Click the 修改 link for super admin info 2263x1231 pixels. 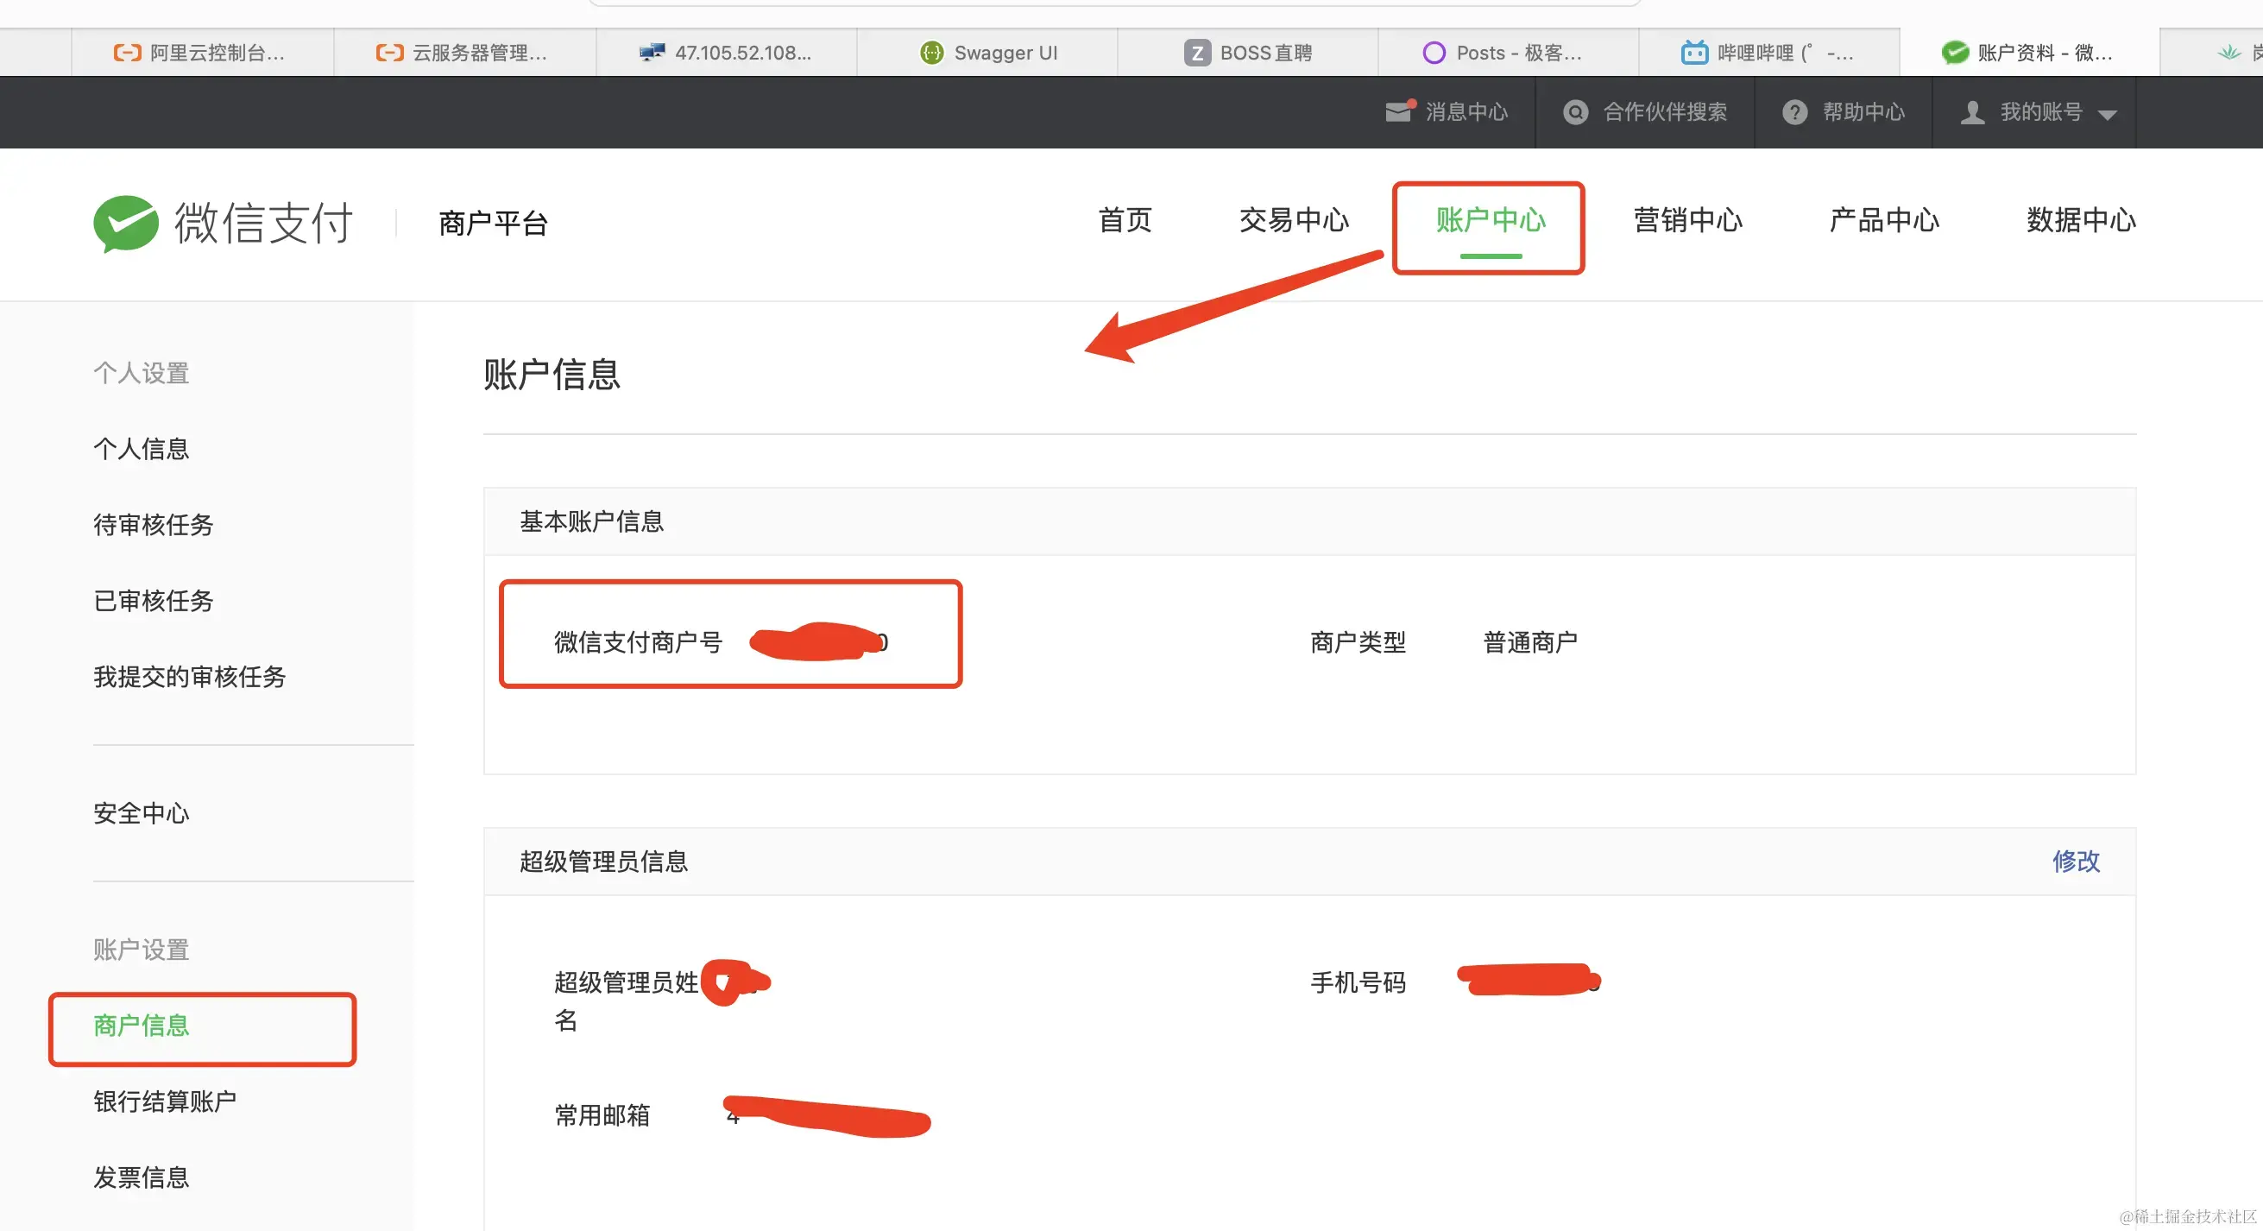(2075, 861)
